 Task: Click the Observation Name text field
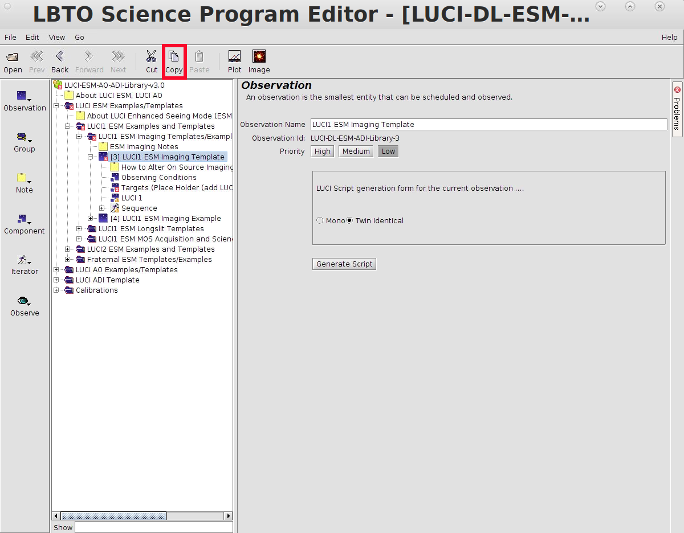[x=488, y=124]
